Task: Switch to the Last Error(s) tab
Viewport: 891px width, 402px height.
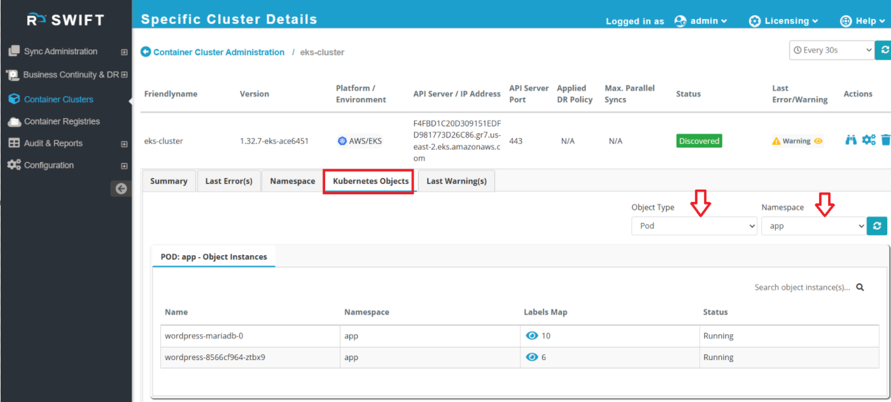Action: 228,181
